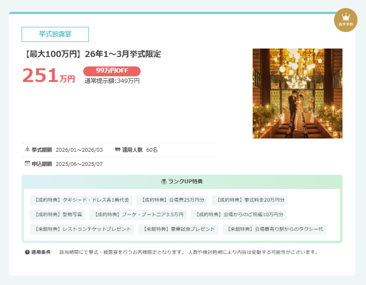The image size is (366, 285).
Task: Click the 60名 guest count
Action: (x=152, y=150)
